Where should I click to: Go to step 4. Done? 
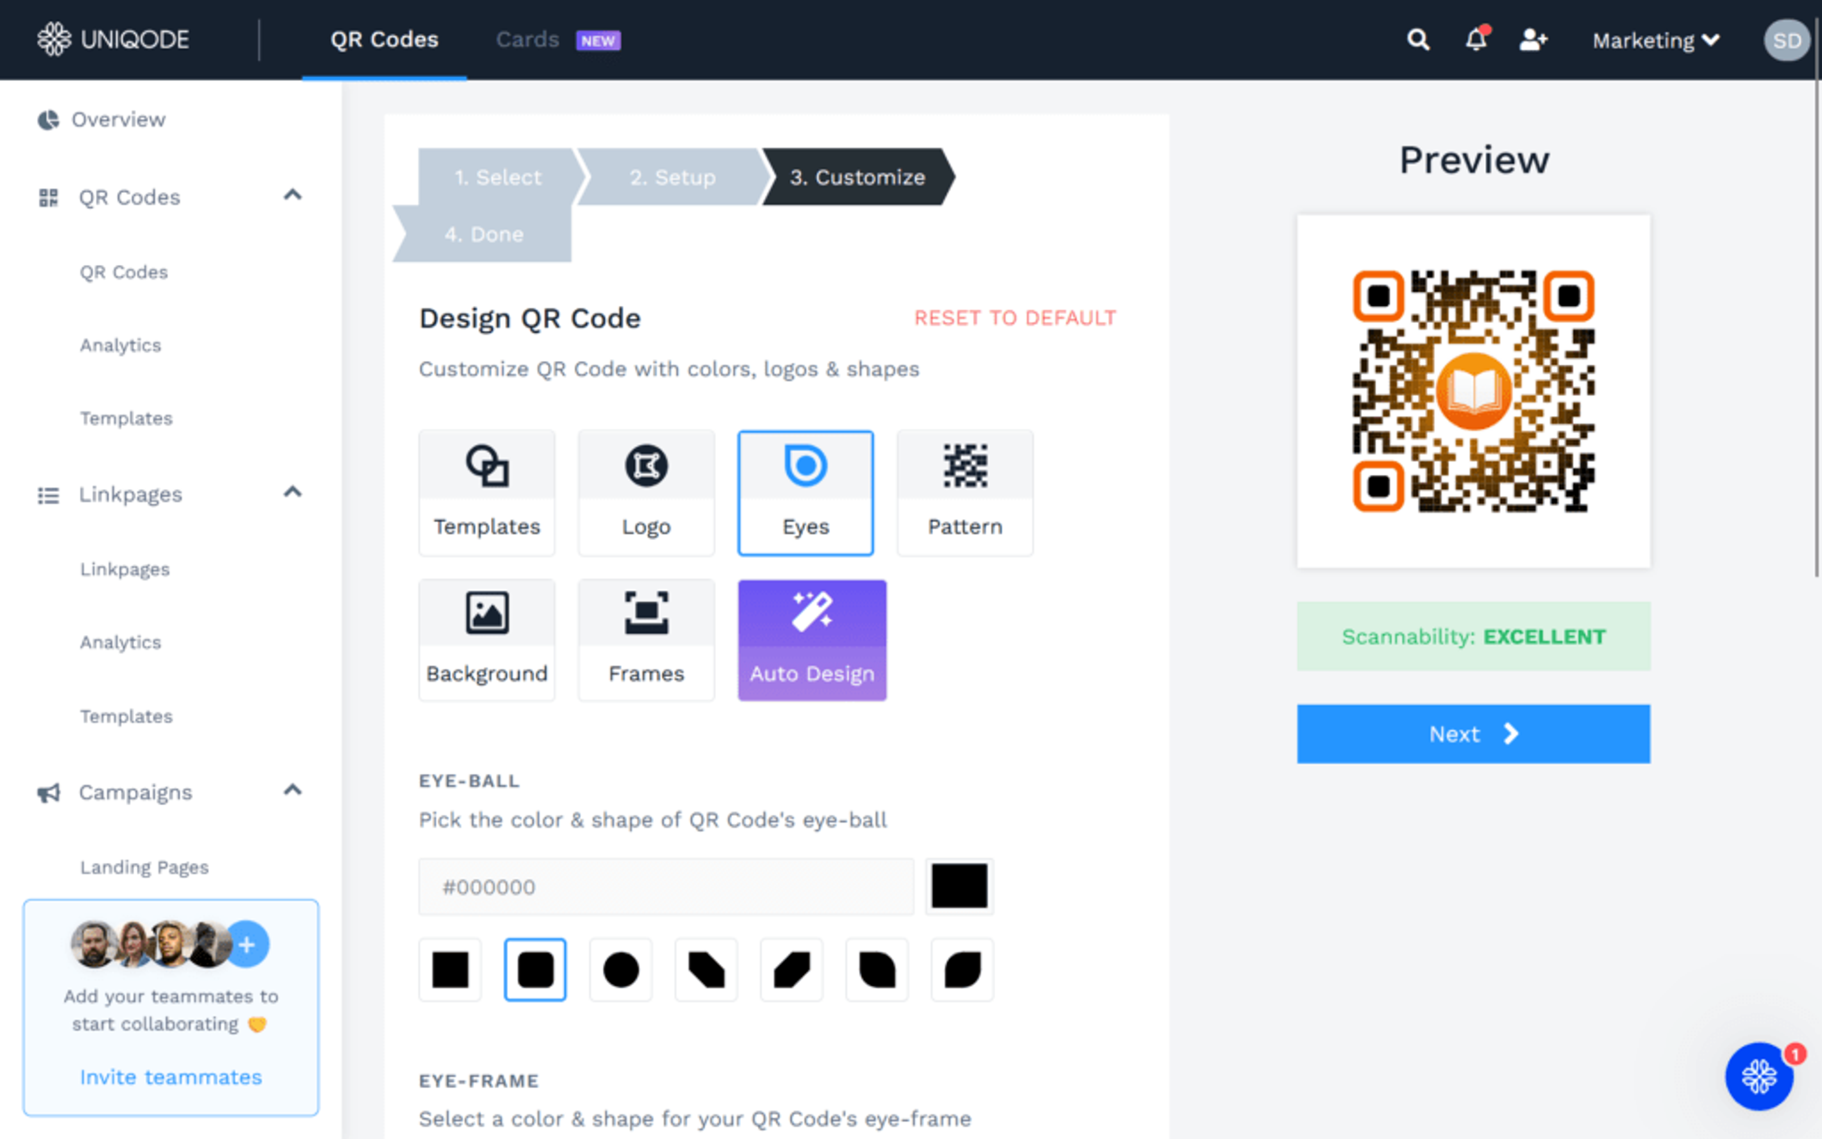[483, 234]
